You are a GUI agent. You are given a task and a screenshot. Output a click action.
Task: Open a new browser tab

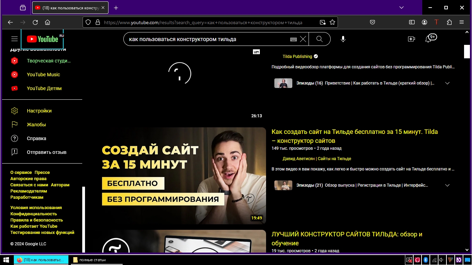pos(116,8)
